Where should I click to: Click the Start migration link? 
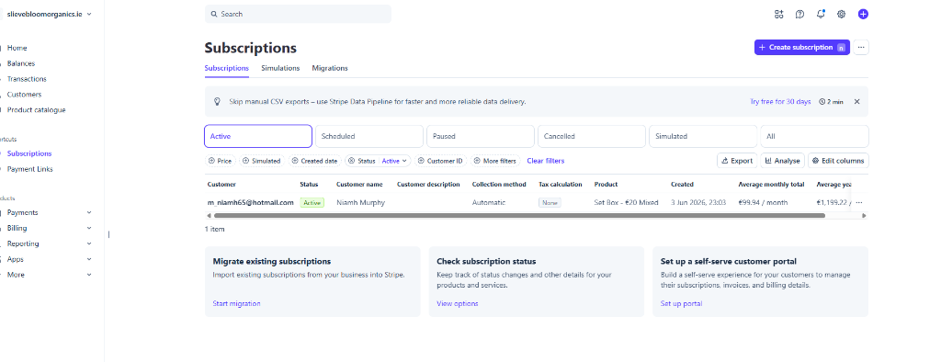coord(236,304)
